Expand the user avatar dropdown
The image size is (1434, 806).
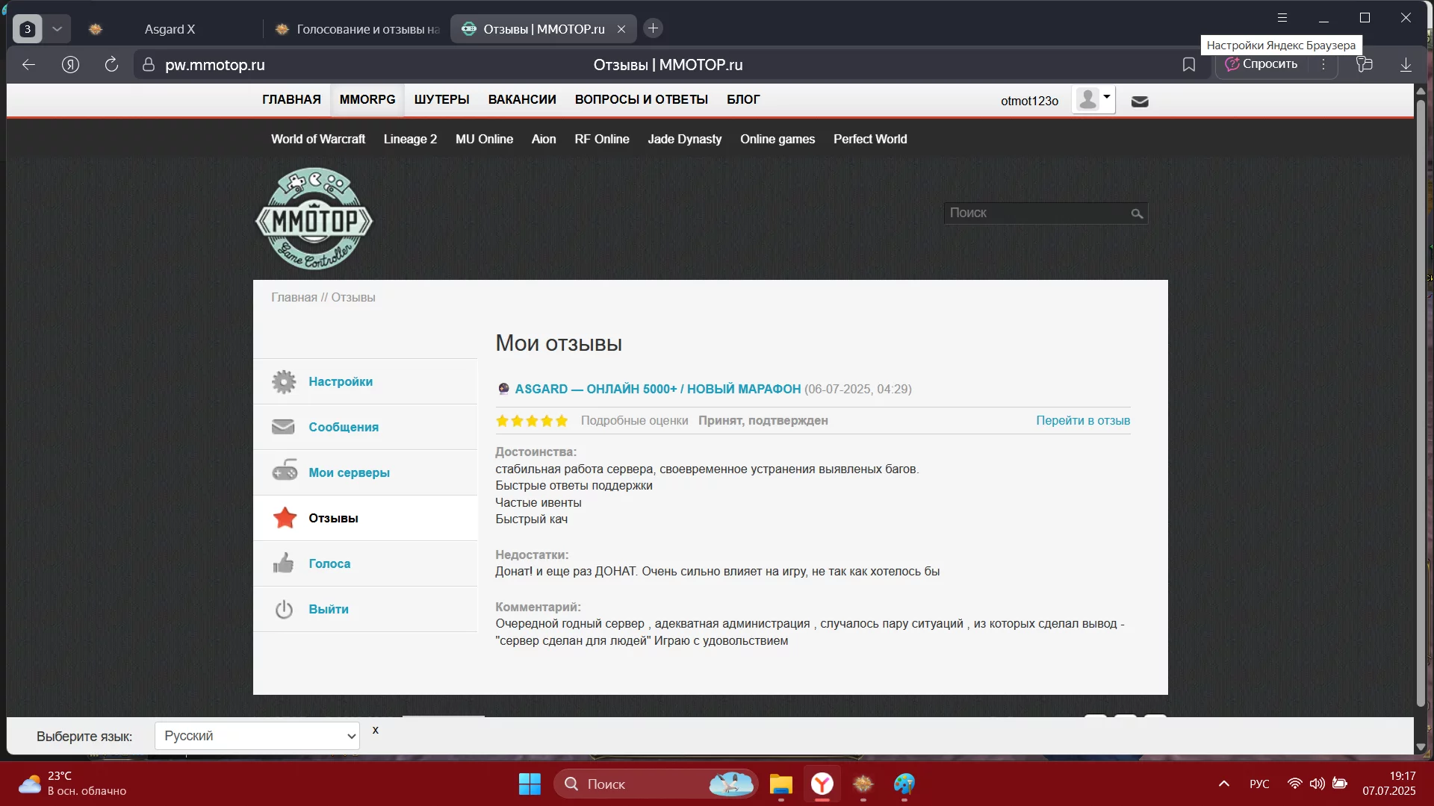click(1093, 99)
